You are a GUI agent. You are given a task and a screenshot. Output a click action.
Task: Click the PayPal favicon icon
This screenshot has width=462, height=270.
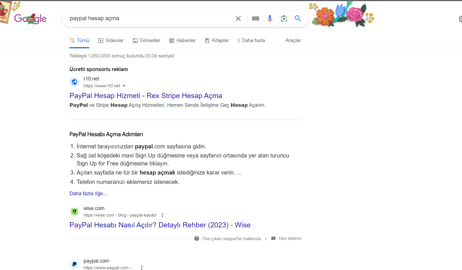[x=75, y=264]
